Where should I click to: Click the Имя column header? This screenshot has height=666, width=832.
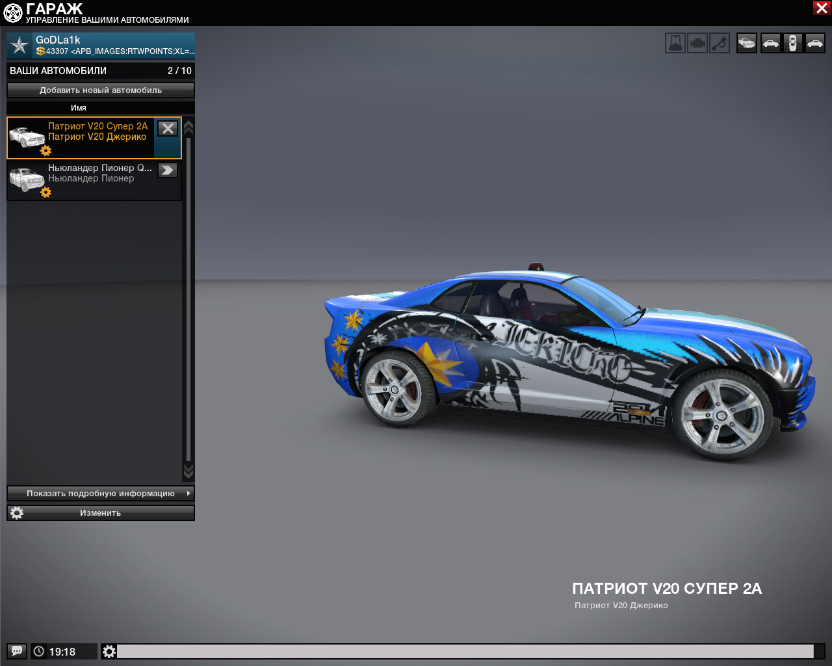pyautogui.click(x=79, y=108)
